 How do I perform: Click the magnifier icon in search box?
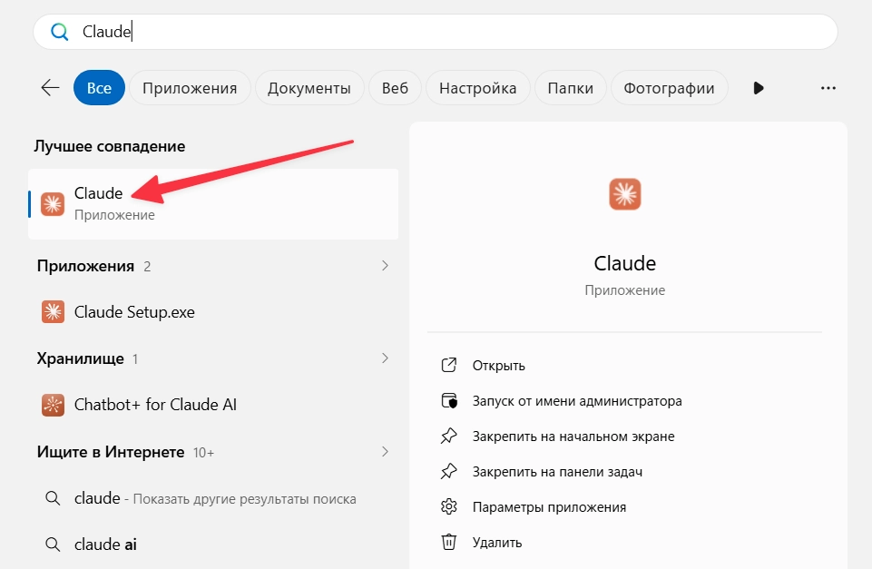(x=60, y=32)
